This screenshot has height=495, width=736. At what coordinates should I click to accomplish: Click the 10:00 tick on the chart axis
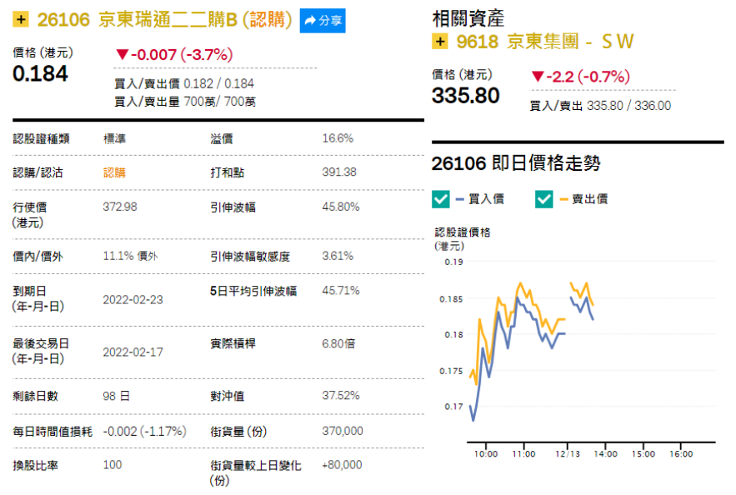(x=485, y=453)
